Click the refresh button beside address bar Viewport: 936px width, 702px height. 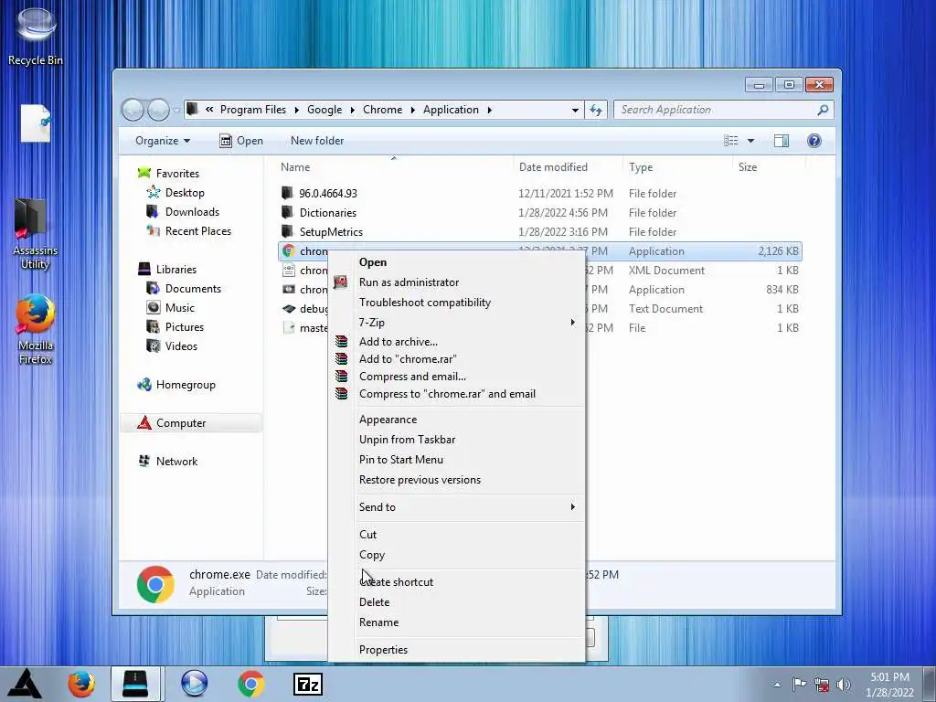596,110
